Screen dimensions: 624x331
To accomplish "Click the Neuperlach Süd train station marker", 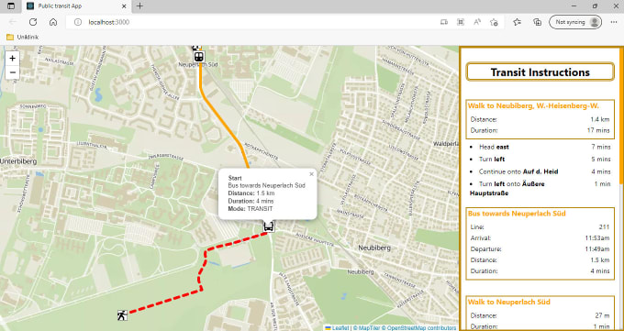I will click(x=198, y=57).
